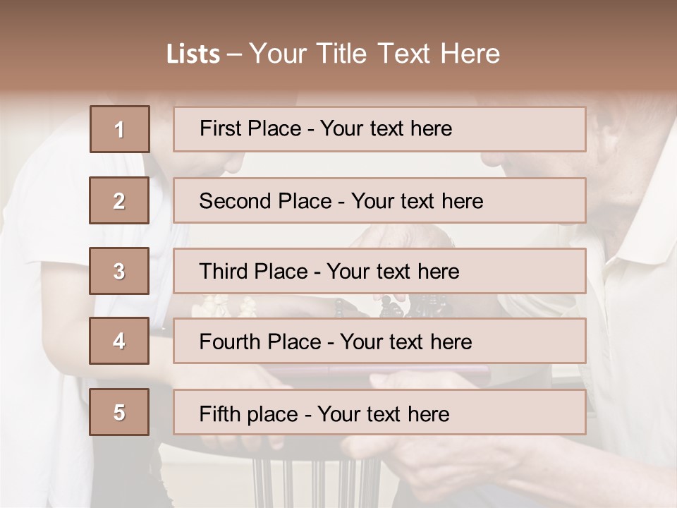The width and height of the screenshot is (677, 508).
Task: Click the Third Place text box
Action: coord(379,271)
